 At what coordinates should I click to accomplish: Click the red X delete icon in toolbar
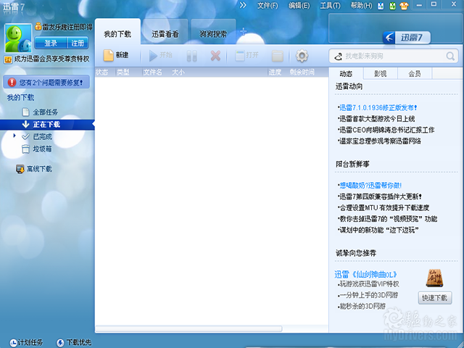[x=215, y=55]
